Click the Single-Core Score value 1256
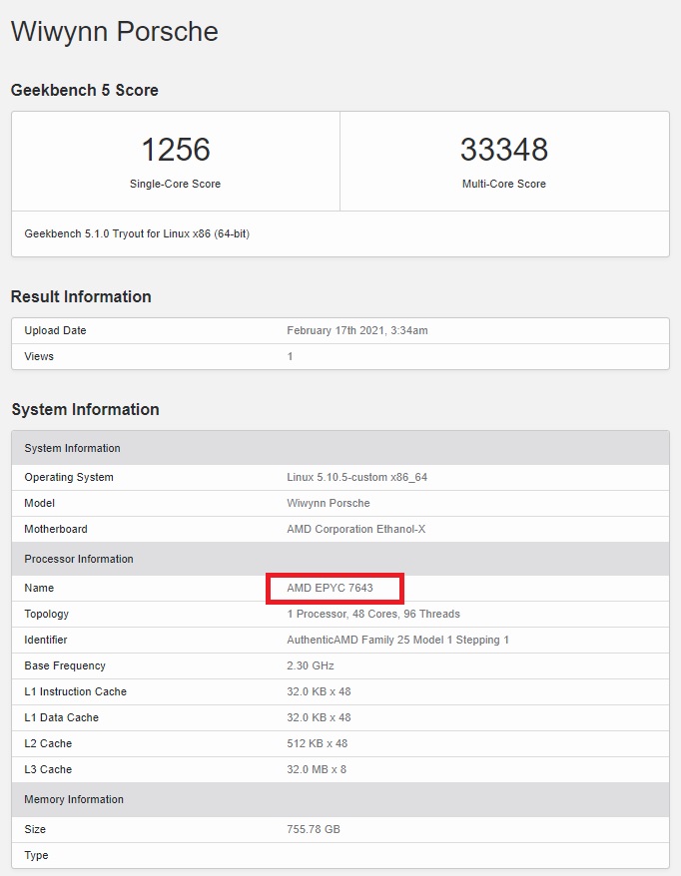 [x=175, y=150]
